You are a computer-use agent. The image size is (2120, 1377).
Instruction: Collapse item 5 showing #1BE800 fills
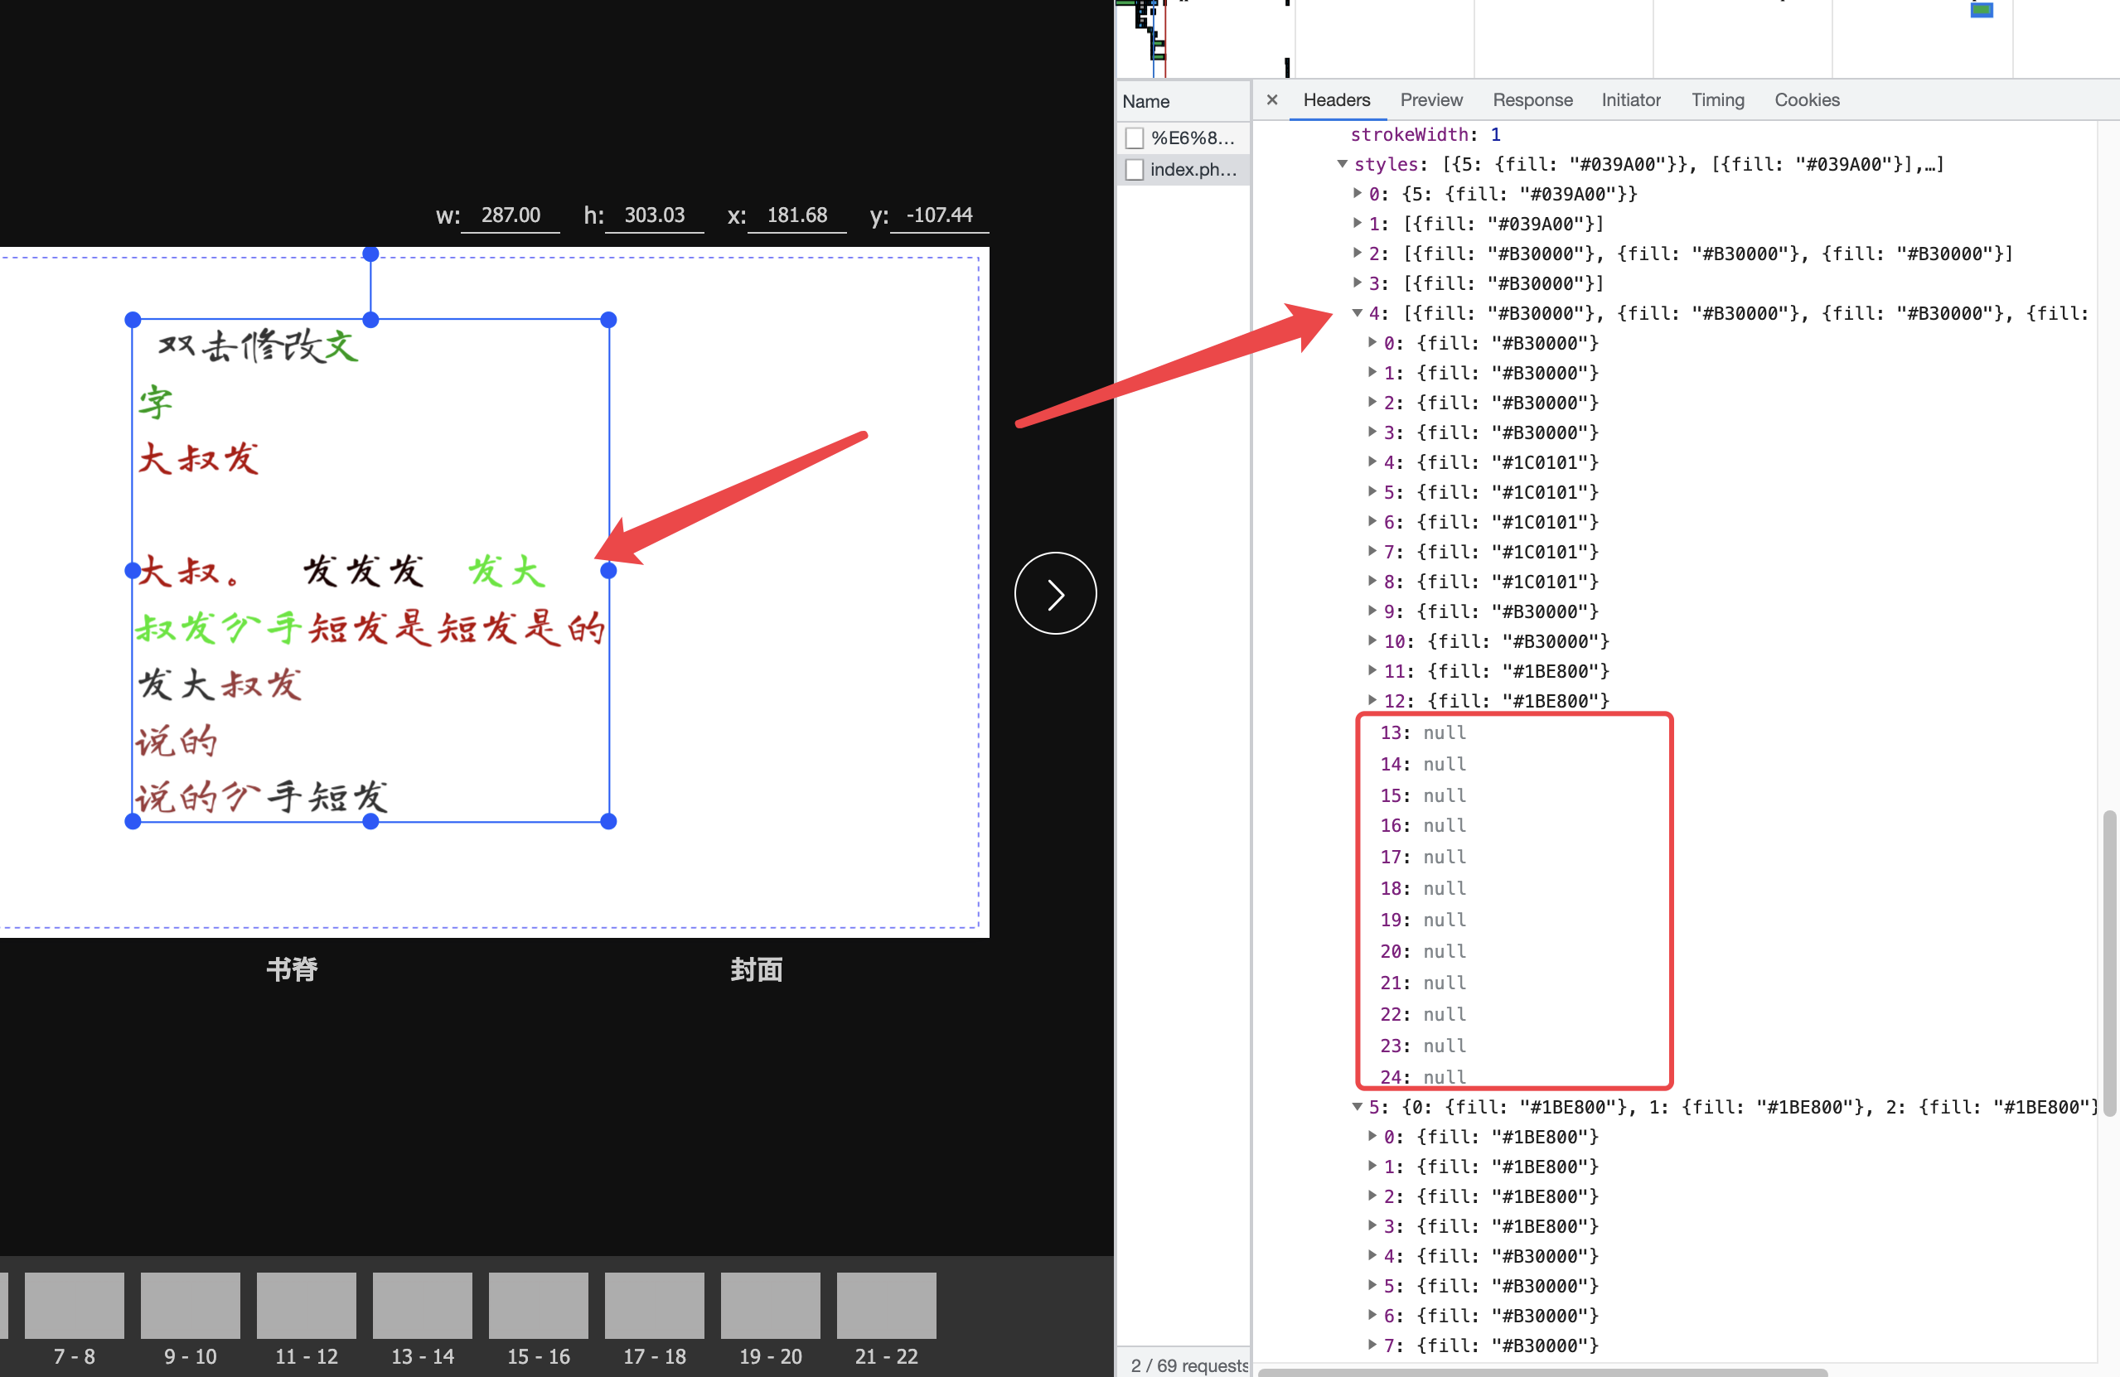point(1358,1106)
